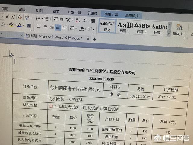The image size is (193, 145).
Task: Select the 表格工具 tab
Action: (111, 14)
